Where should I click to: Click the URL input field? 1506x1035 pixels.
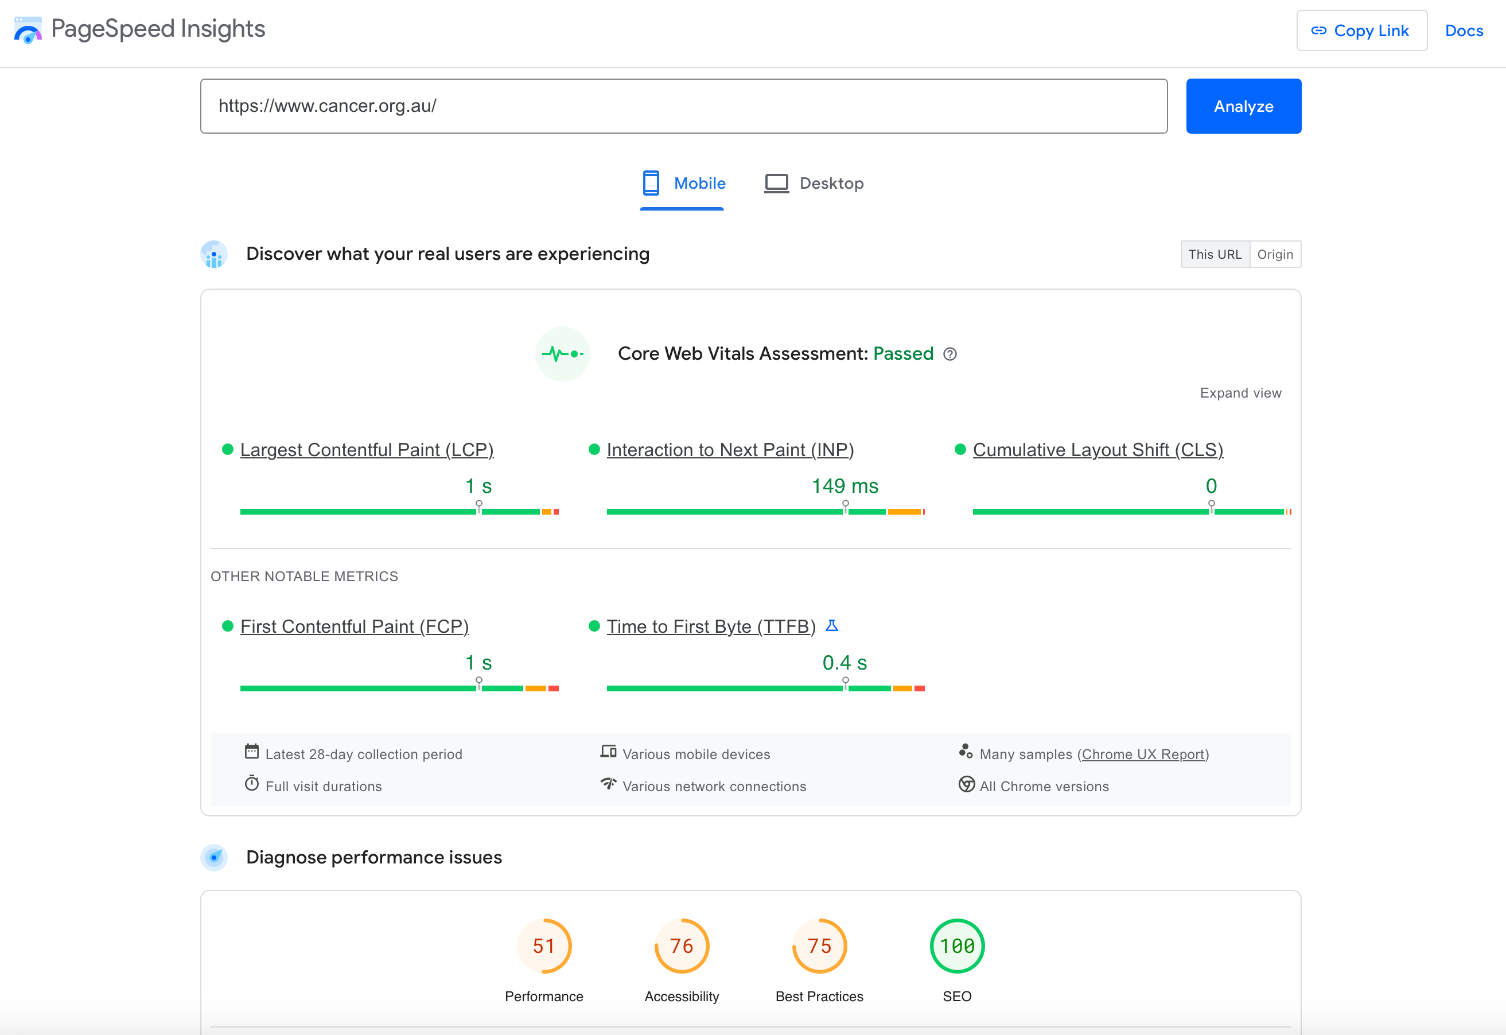(683, 106)
